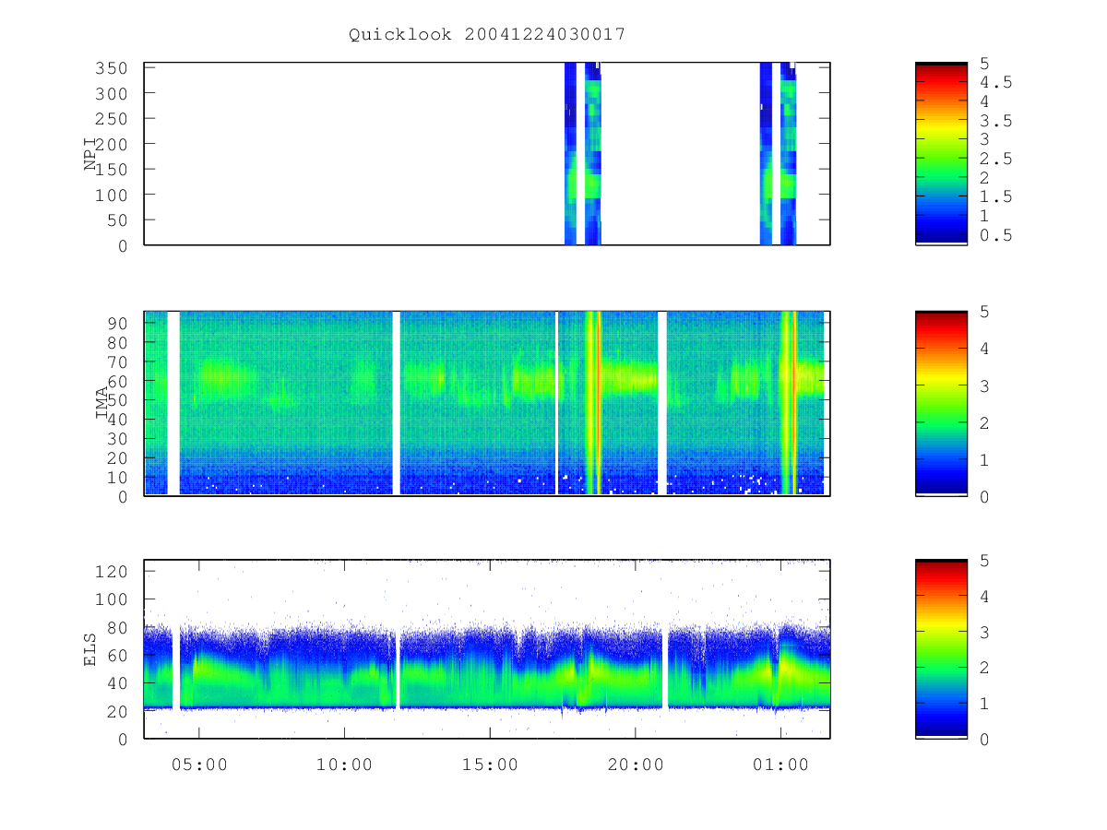The width and height of the screenshot is (1107, 830).
Task: Click the 20:00 time axis tick label
Action: (635, 765)
